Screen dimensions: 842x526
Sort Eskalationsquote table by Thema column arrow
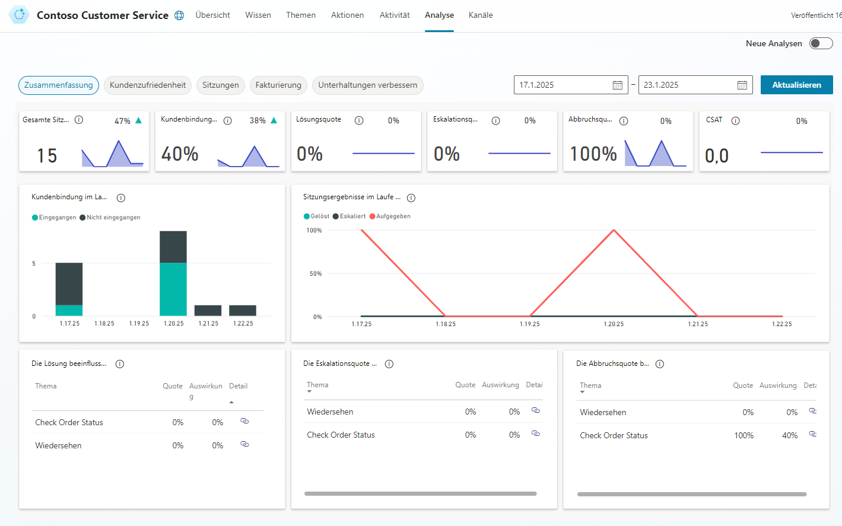coord(309,391)
